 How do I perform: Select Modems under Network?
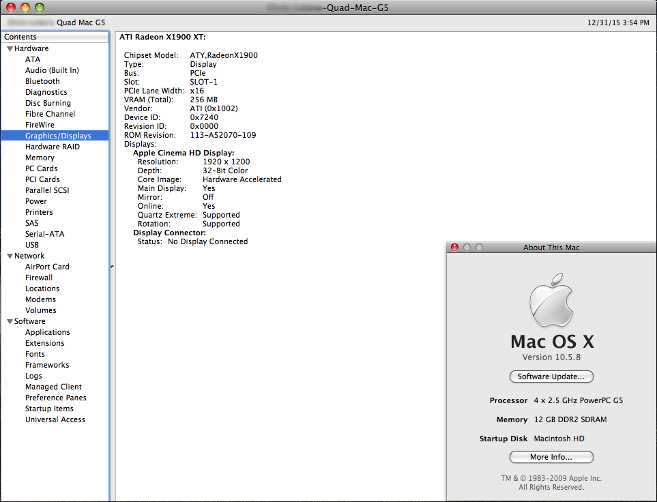coord(40,299)
